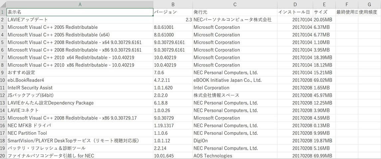Click the select-all corner triangle
Screen dimensions: 381x159
point(3,4)
